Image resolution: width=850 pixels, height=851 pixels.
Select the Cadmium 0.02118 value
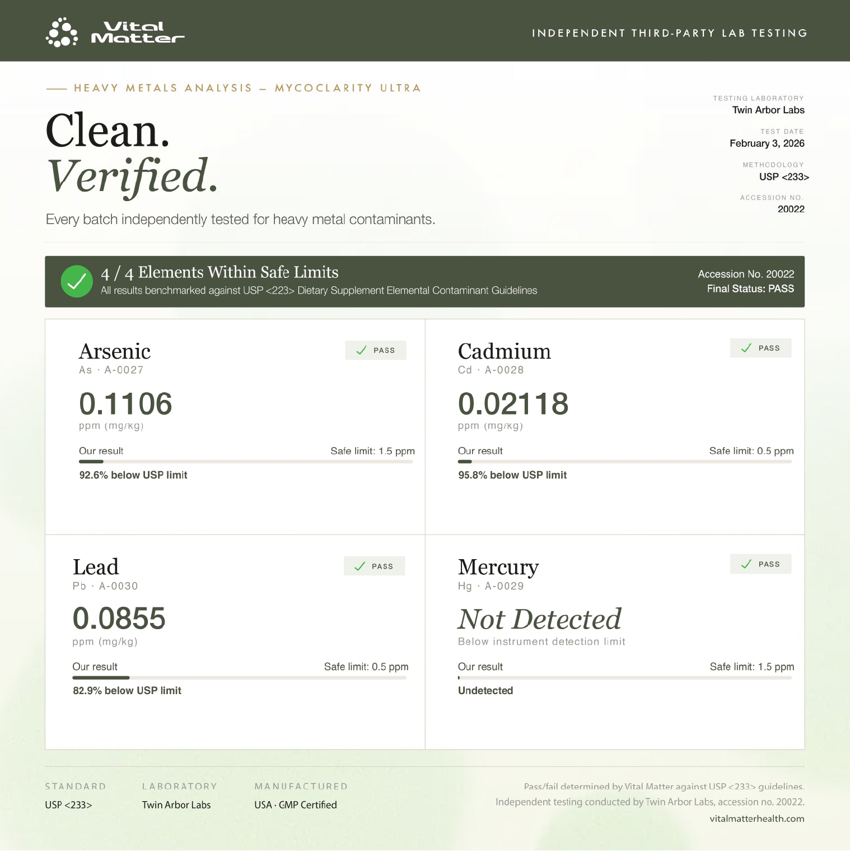click(x=513, y=404)
